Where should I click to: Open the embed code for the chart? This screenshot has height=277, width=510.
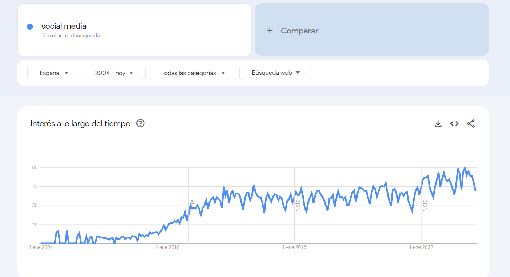454,123
